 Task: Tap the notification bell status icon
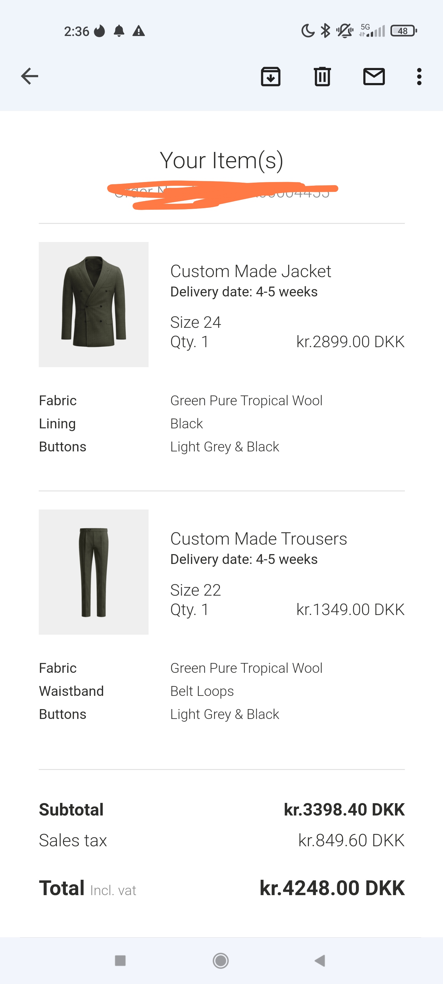[119, 30]
